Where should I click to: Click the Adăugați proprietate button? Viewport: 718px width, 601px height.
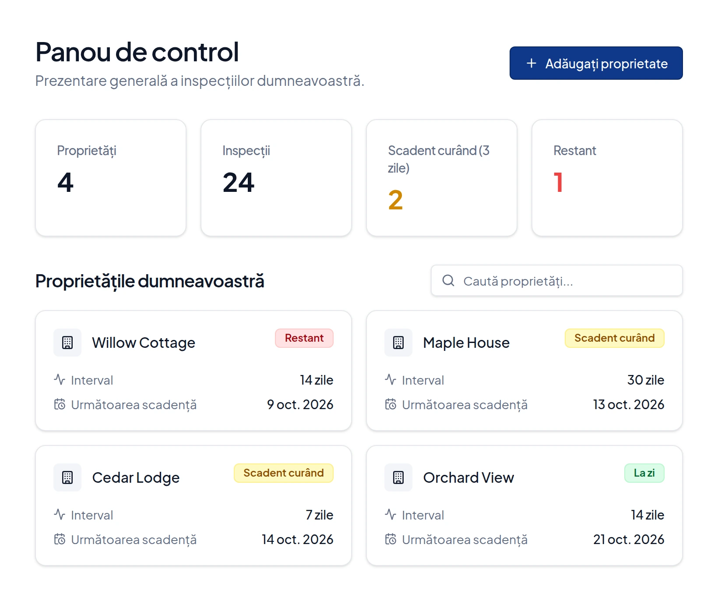click(596, 63)
